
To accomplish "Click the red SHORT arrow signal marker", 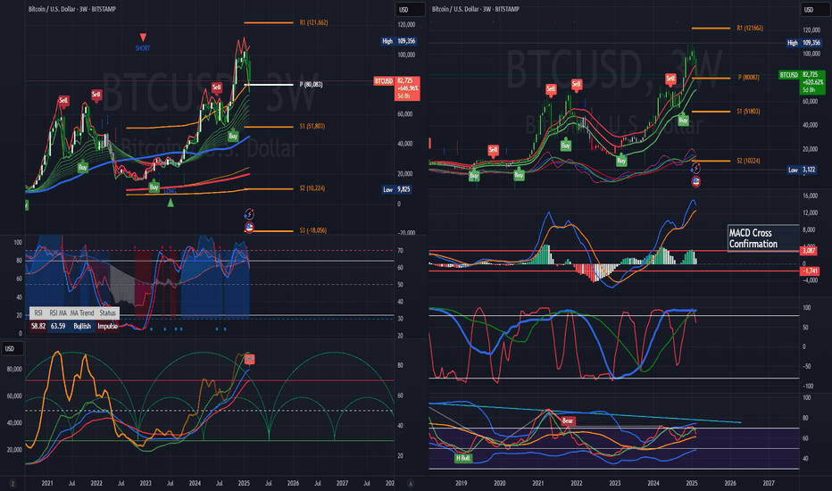I will click(143, 37).
